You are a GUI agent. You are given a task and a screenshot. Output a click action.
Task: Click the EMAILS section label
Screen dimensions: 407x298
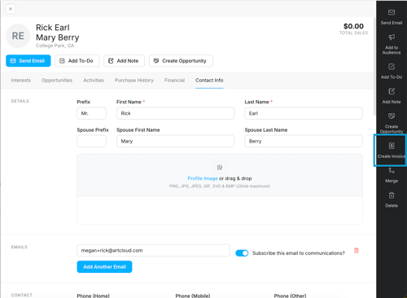20,247
